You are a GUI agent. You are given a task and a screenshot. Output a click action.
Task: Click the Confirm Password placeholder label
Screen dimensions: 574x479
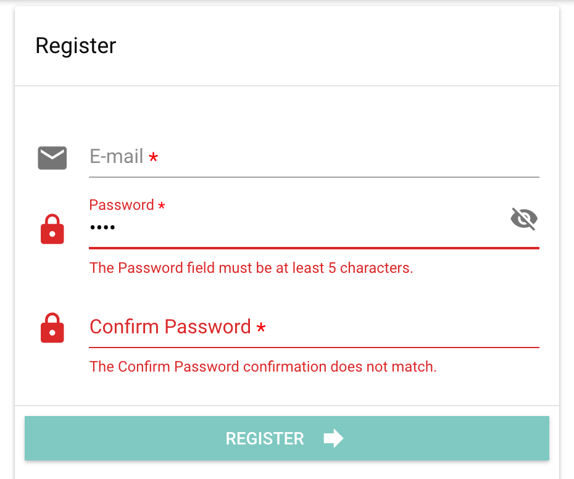170,327
